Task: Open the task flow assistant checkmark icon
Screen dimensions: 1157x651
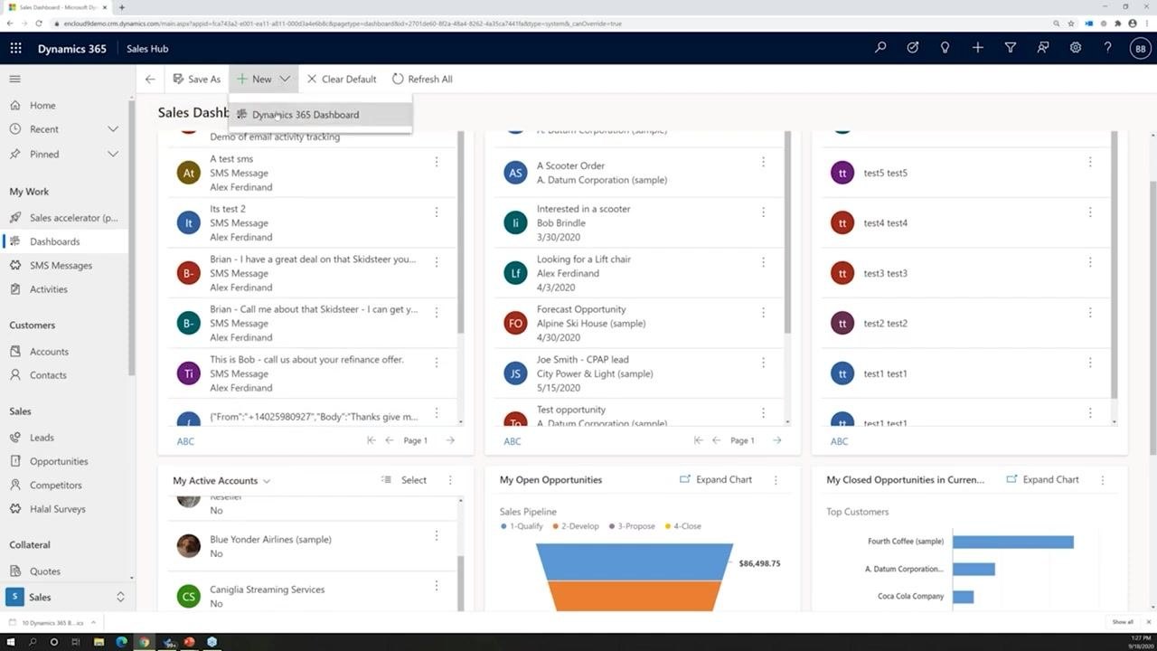Action: click(913, 48)
